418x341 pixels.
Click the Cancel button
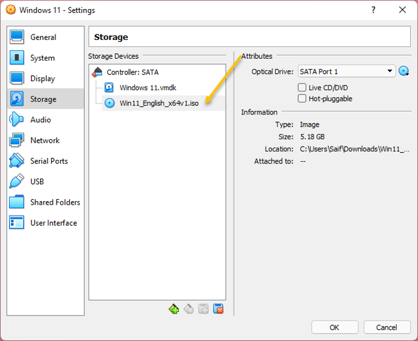click(387, 327)
